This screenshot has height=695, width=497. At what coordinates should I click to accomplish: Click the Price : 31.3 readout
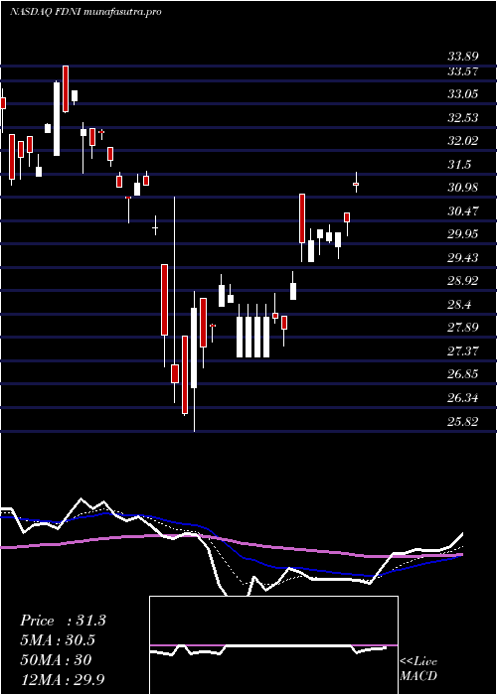[x=63, y=621]
